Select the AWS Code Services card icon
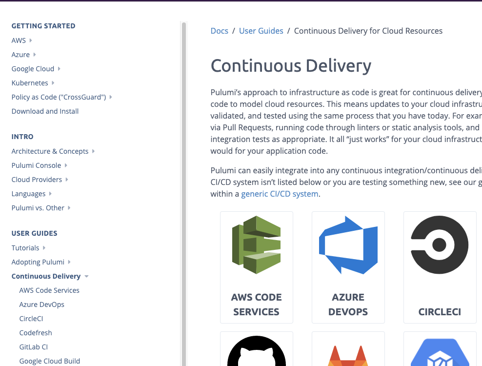Screen dimensions: 482x366 256,245
